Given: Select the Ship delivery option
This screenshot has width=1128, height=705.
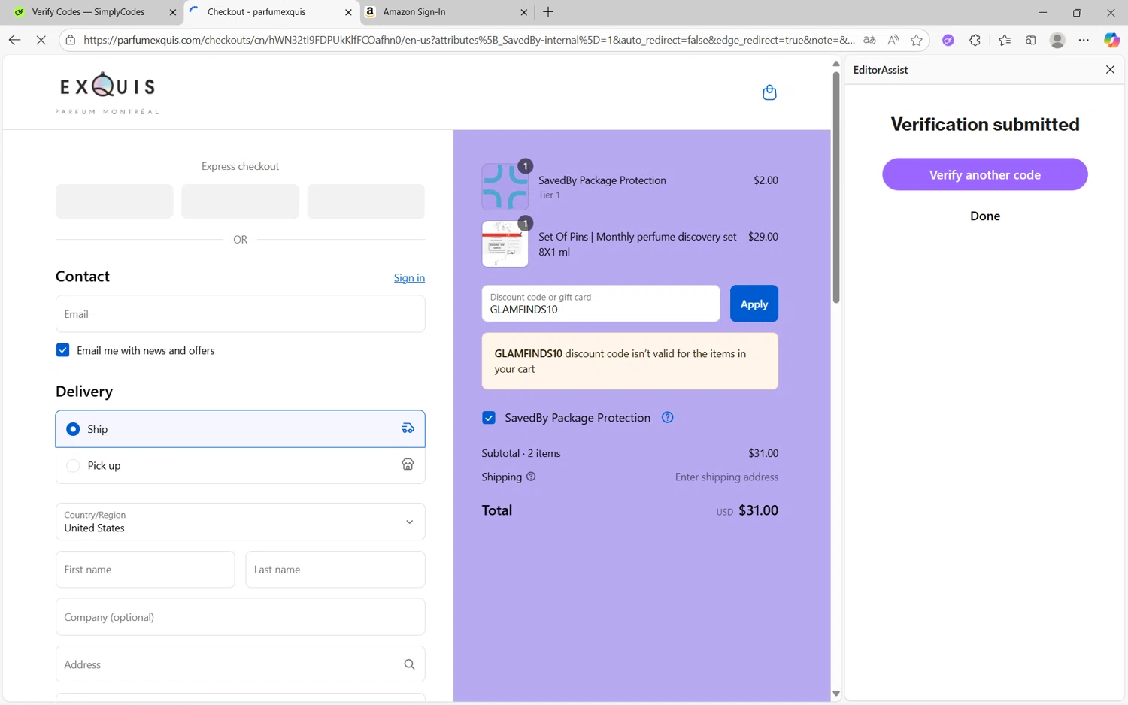Looking at the screenshot, I should point(240,428).
